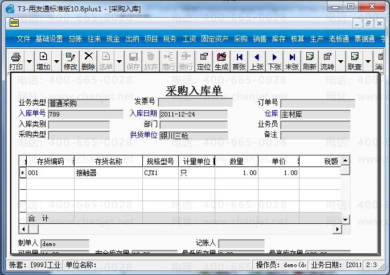Click the T3 application icon in title bar
The width and height of the screenshot is (390, 275).
[10, 9]
